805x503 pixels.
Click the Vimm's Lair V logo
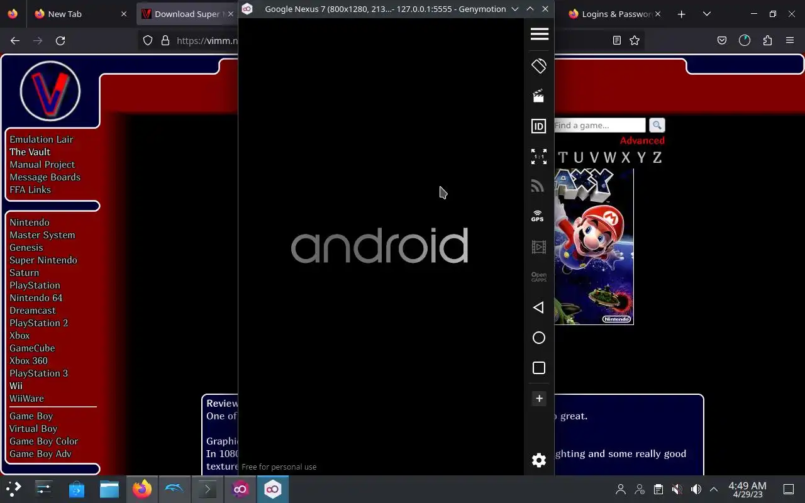click(x=50, y=92)
